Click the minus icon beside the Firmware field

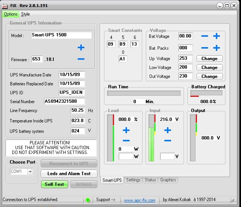point(81,59)
